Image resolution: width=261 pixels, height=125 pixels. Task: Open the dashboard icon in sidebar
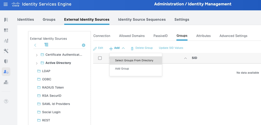click(6, 30)
